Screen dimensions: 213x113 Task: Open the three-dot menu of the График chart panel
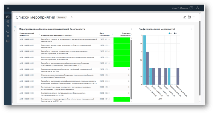coord(191,29)
